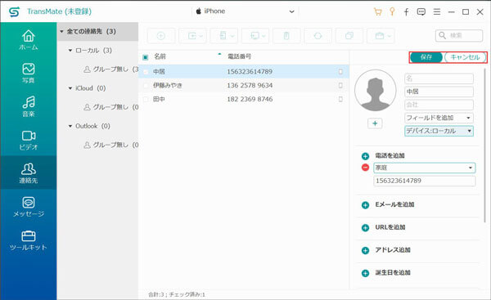
Task: Open the hamburger menu icon
Action: tap(436, 12)
